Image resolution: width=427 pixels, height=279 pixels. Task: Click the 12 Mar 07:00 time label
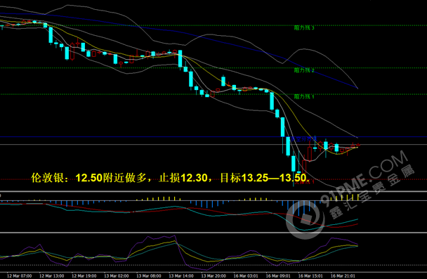tap(19, 275)
